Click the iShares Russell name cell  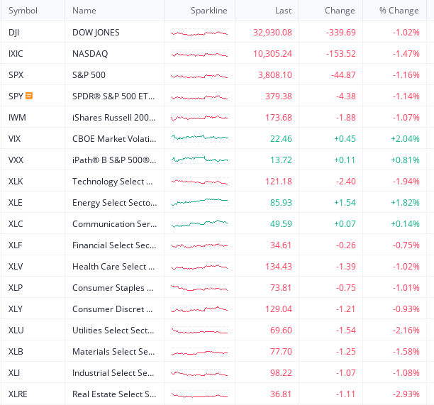[113, 117]
